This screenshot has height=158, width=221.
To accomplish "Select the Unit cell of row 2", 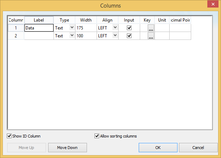I will point(162,36).
